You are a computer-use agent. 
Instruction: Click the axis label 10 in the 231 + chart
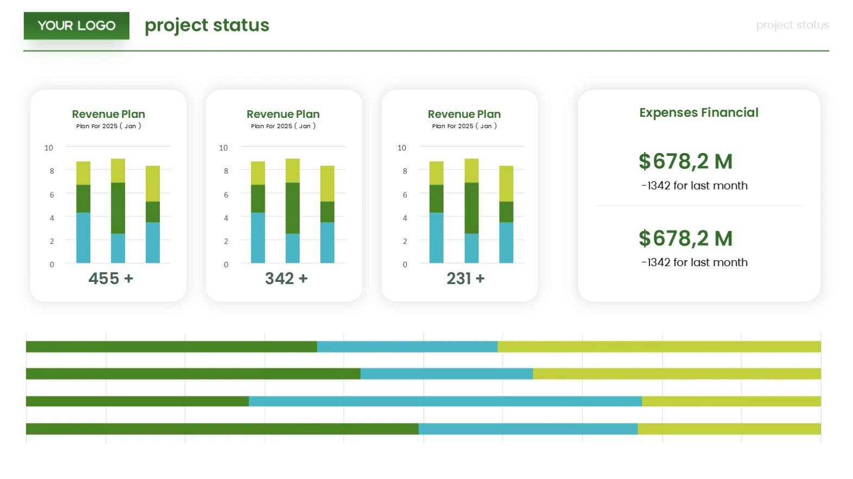[x=402, y=148]
